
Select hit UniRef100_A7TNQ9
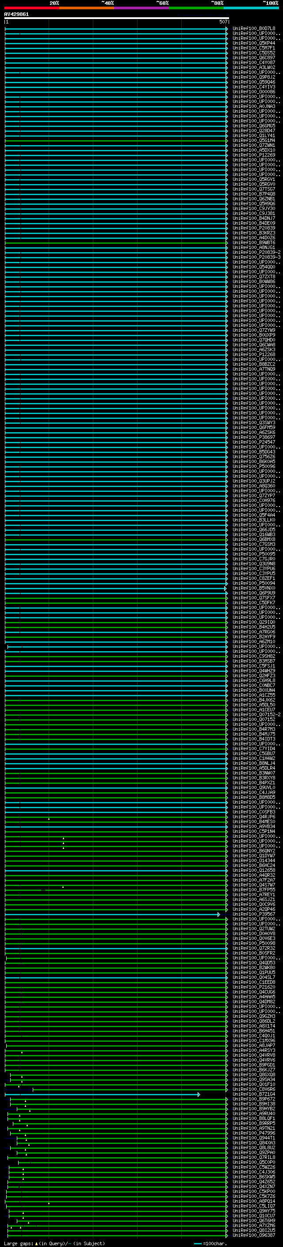click(x=253, y=369)
